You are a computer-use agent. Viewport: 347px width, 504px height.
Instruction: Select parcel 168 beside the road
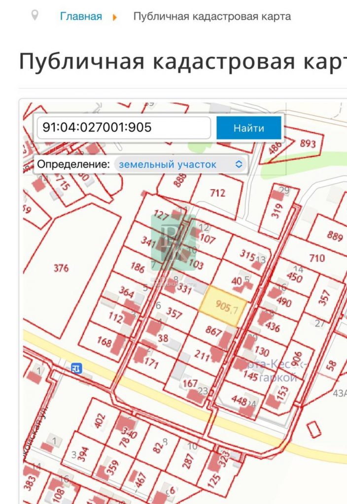tap(104, 341)
